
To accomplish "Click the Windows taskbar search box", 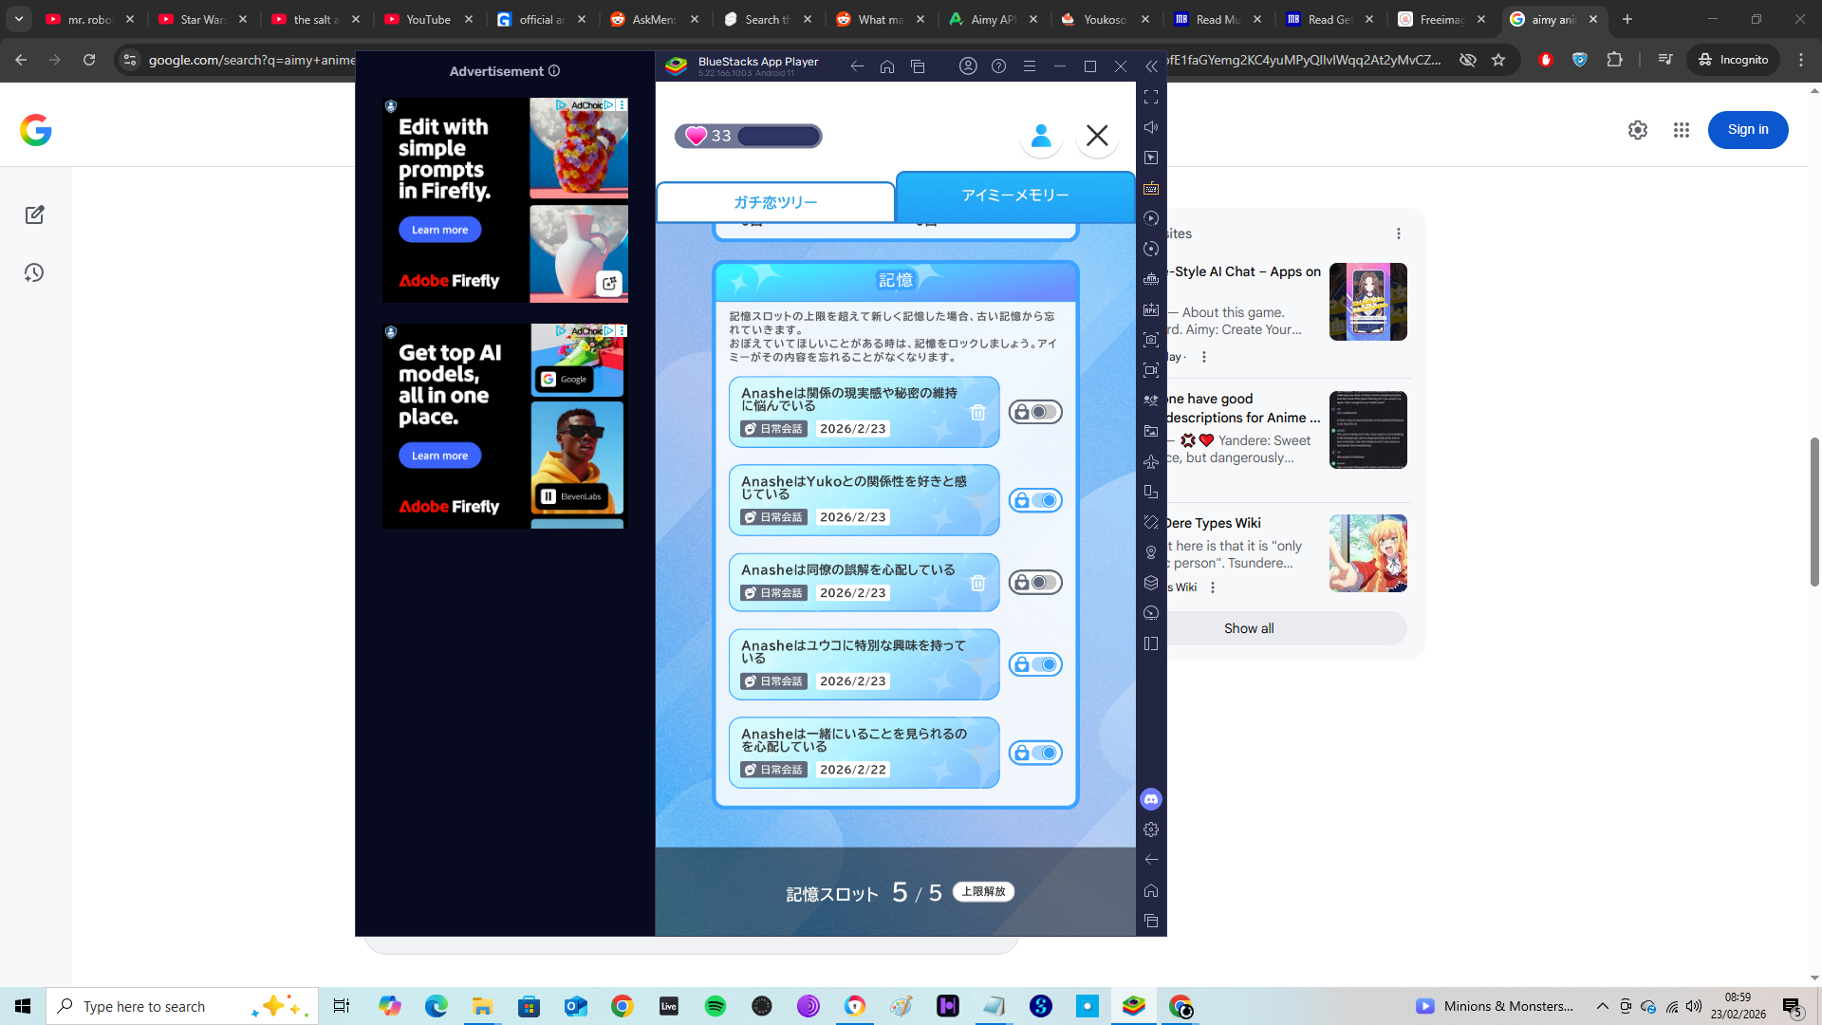I will 182,1006.
